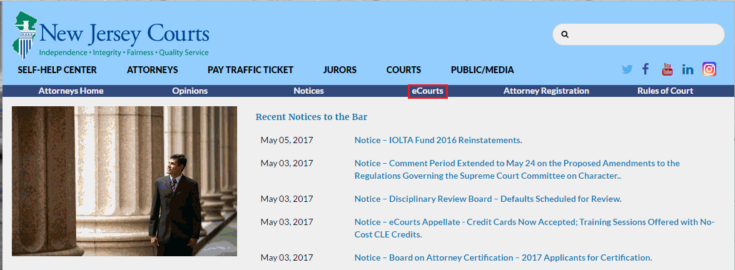Open the Attorney Registration tab
Screen dimensions: 735x270
coord(546,91)
